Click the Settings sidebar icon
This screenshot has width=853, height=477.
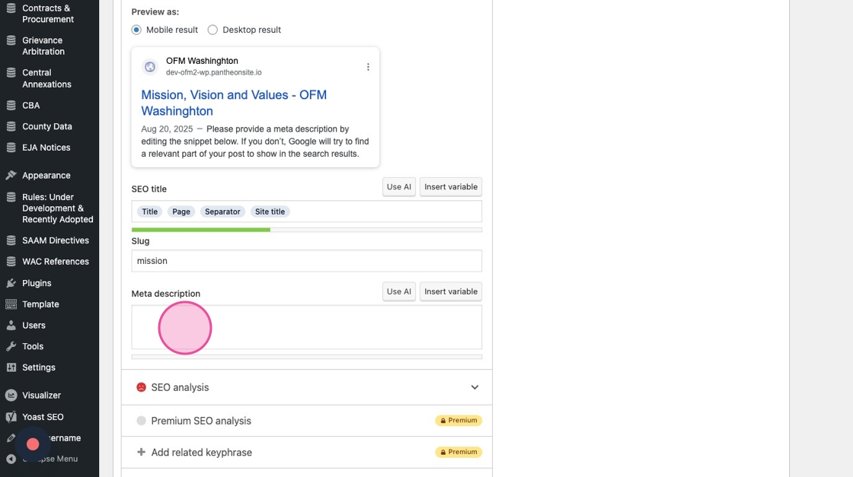(x=11, y=367)
